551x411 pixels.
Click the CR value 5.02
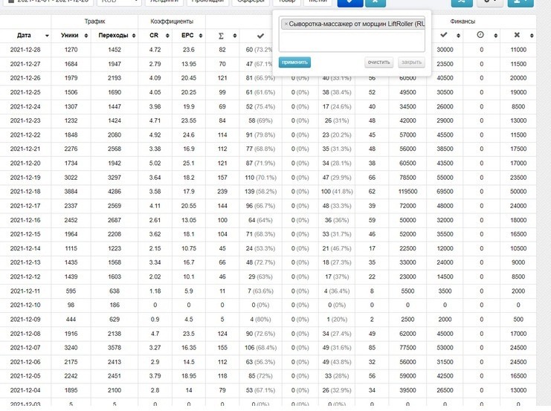coord(155,164)
